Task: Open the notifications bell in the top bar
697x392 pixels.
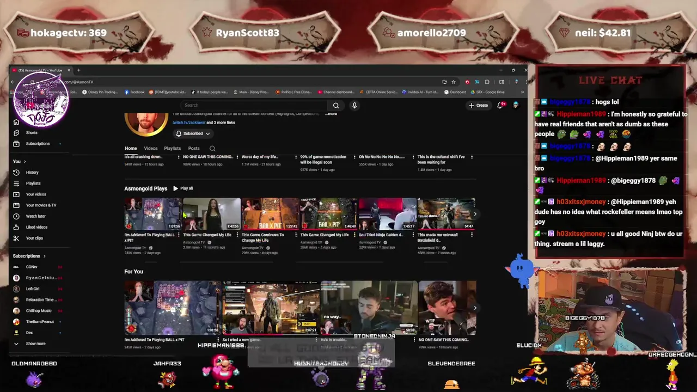Action: point(500,105)
